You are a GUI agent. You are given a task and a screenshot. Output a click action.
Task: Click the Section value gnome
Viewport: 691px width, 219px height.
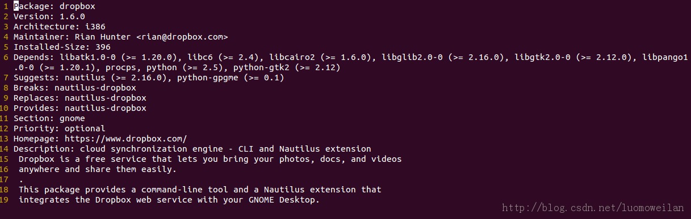coord(72,118)
